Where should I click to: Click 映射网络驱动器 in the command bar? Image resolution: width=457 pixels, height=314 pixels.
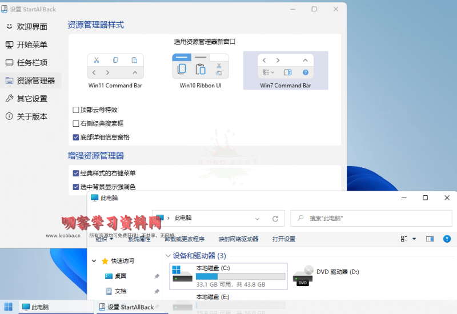click(238, 239)
